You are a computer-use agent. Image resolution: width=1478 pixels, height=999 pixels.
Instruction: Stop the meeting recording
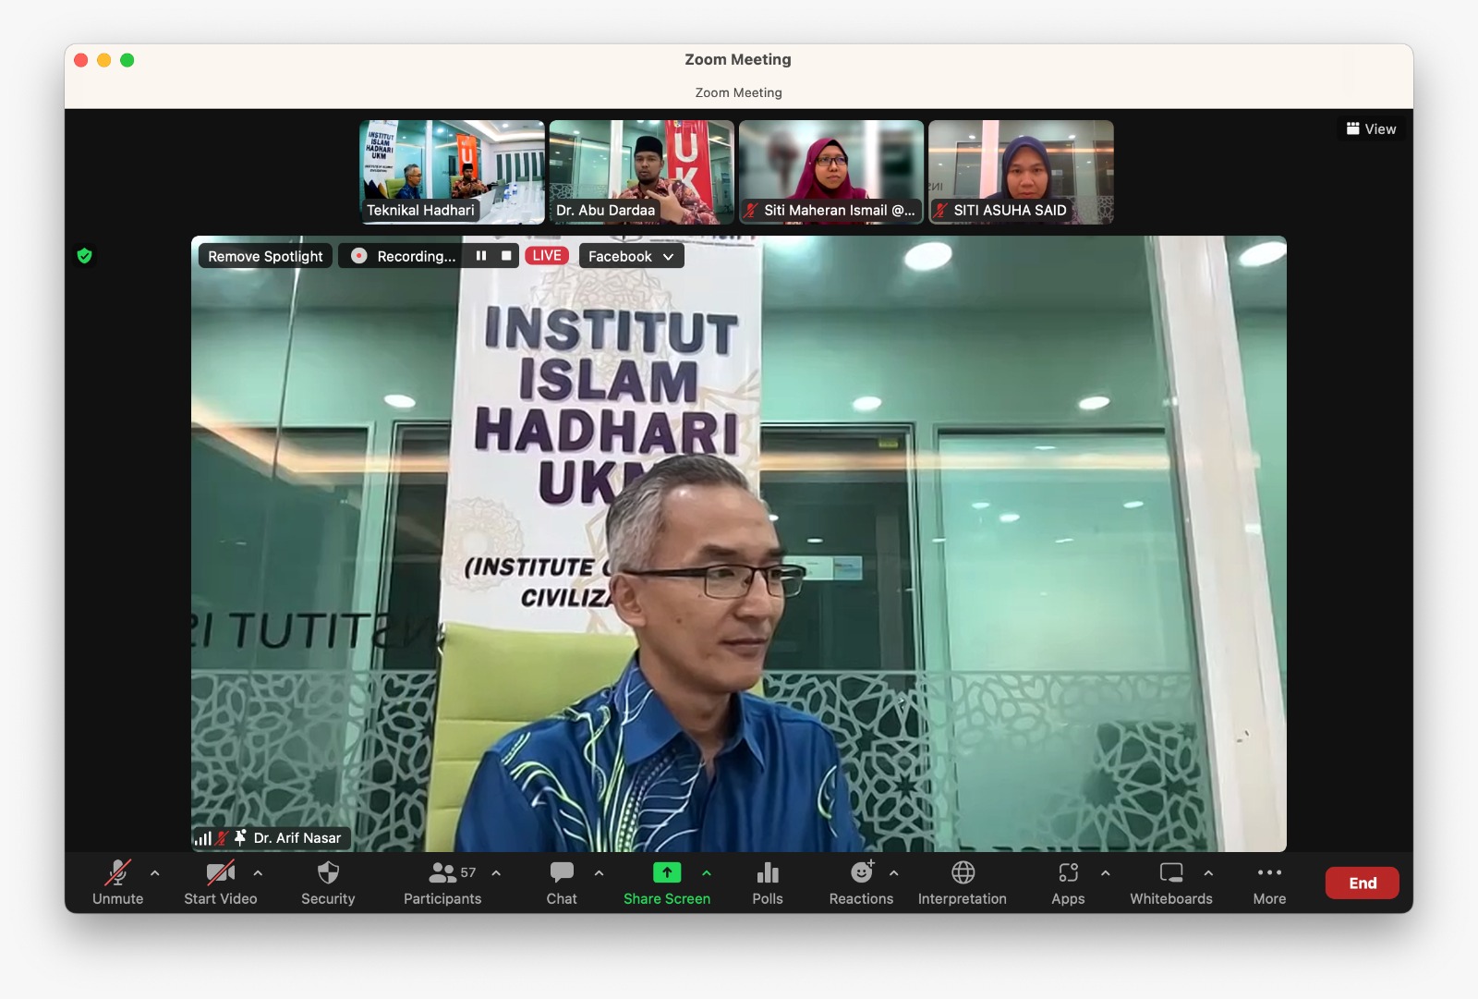point(506,256)
